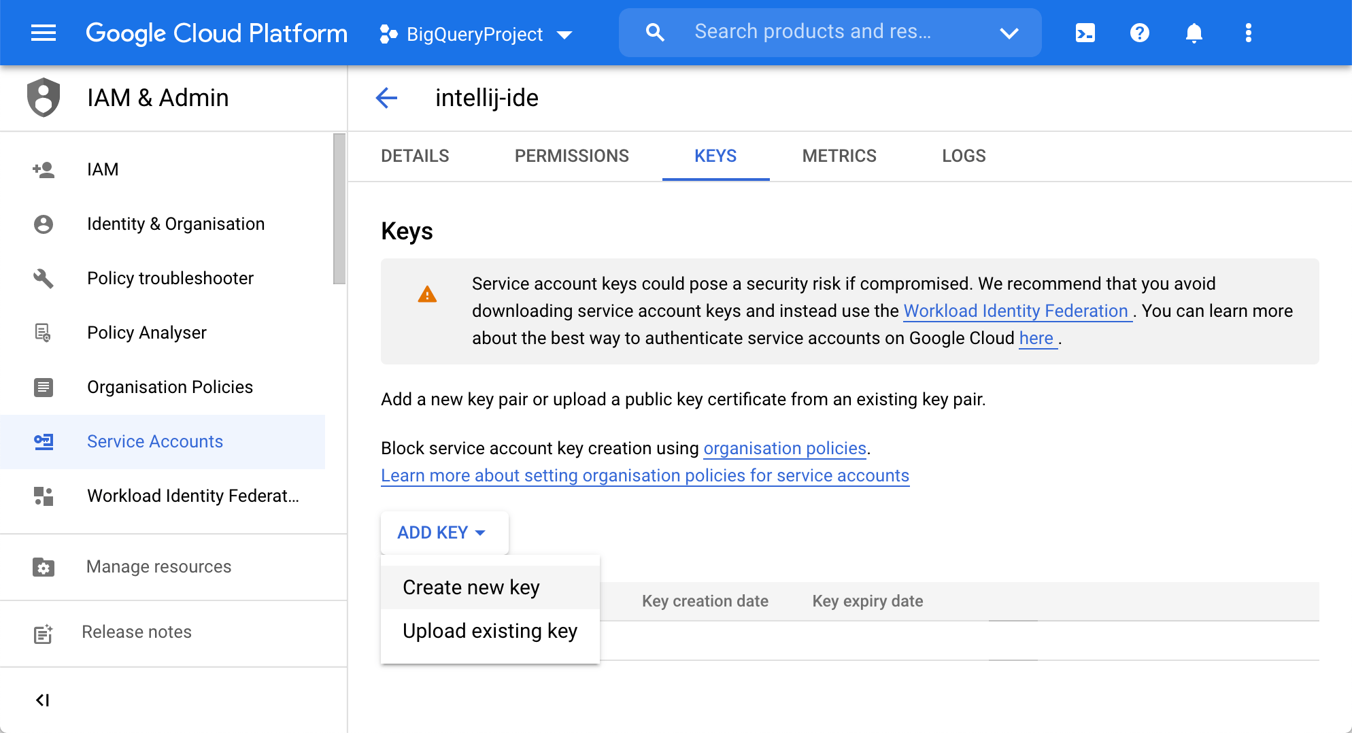Screen dimensions: 1352x733
Task: Open the notifications bell
Action: click(1194, 33)
